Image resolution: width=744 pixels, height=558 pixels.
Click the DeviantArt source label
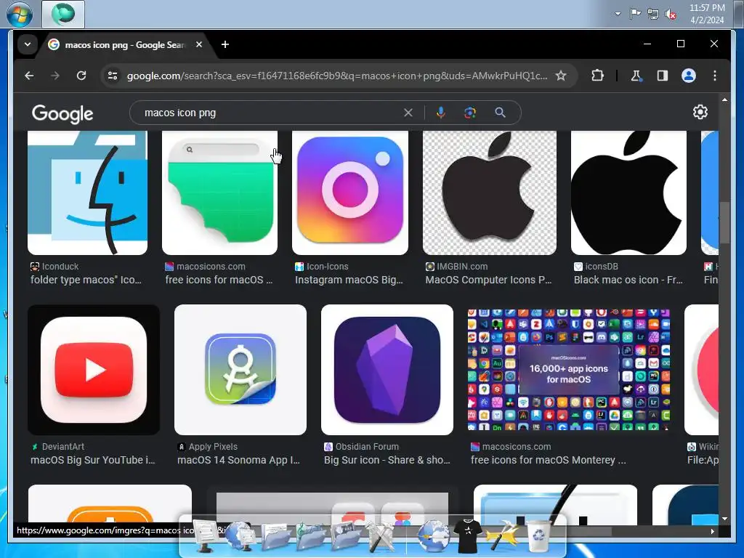click(x=63, y=447)
